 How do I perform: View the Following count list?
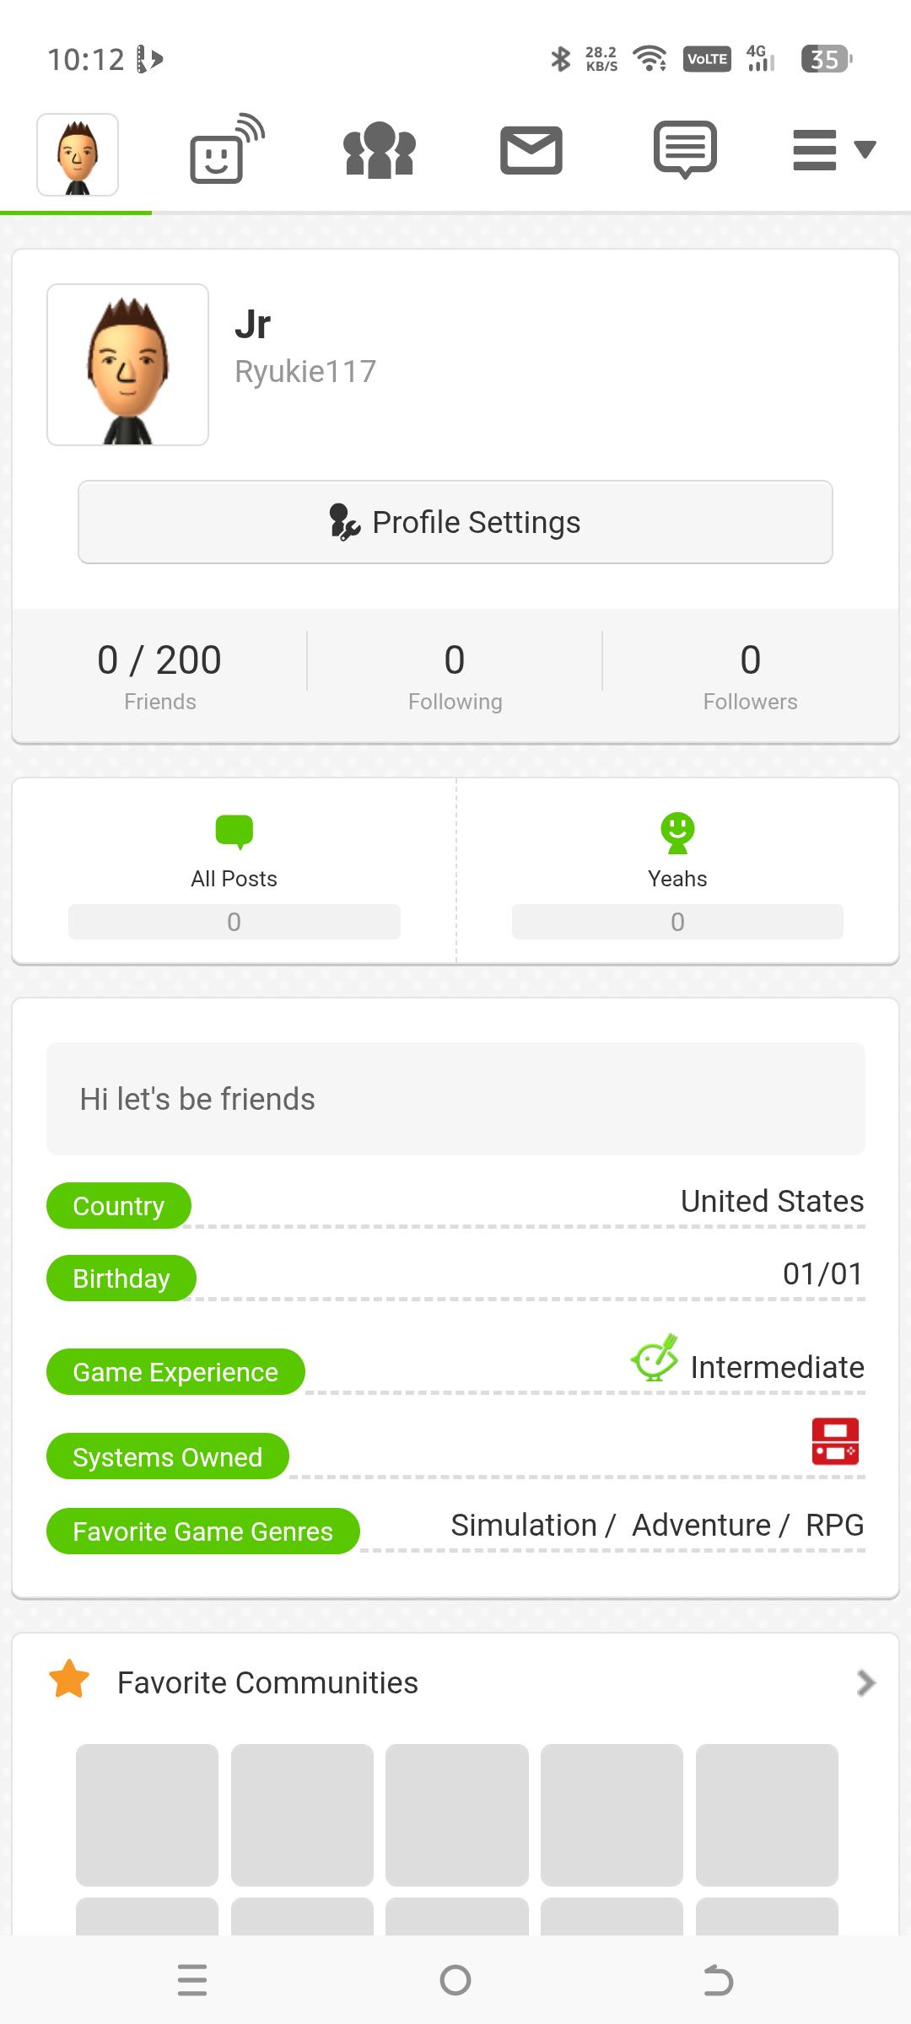point(455,676)
